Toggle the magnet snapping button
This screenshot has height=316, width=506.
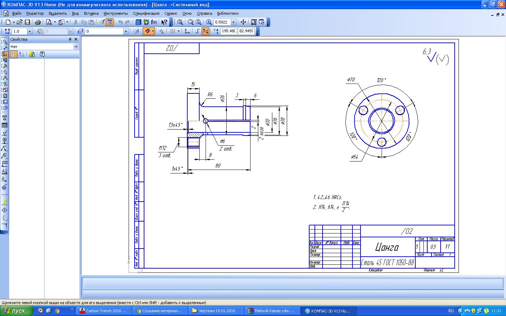click(x=147, y=31)
